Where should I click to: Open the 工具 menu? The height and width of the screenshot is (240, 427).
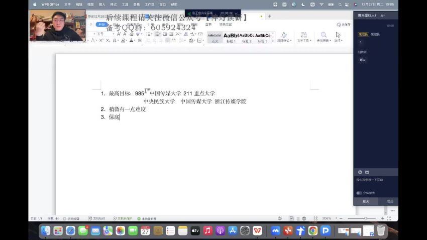click(125, 5)
